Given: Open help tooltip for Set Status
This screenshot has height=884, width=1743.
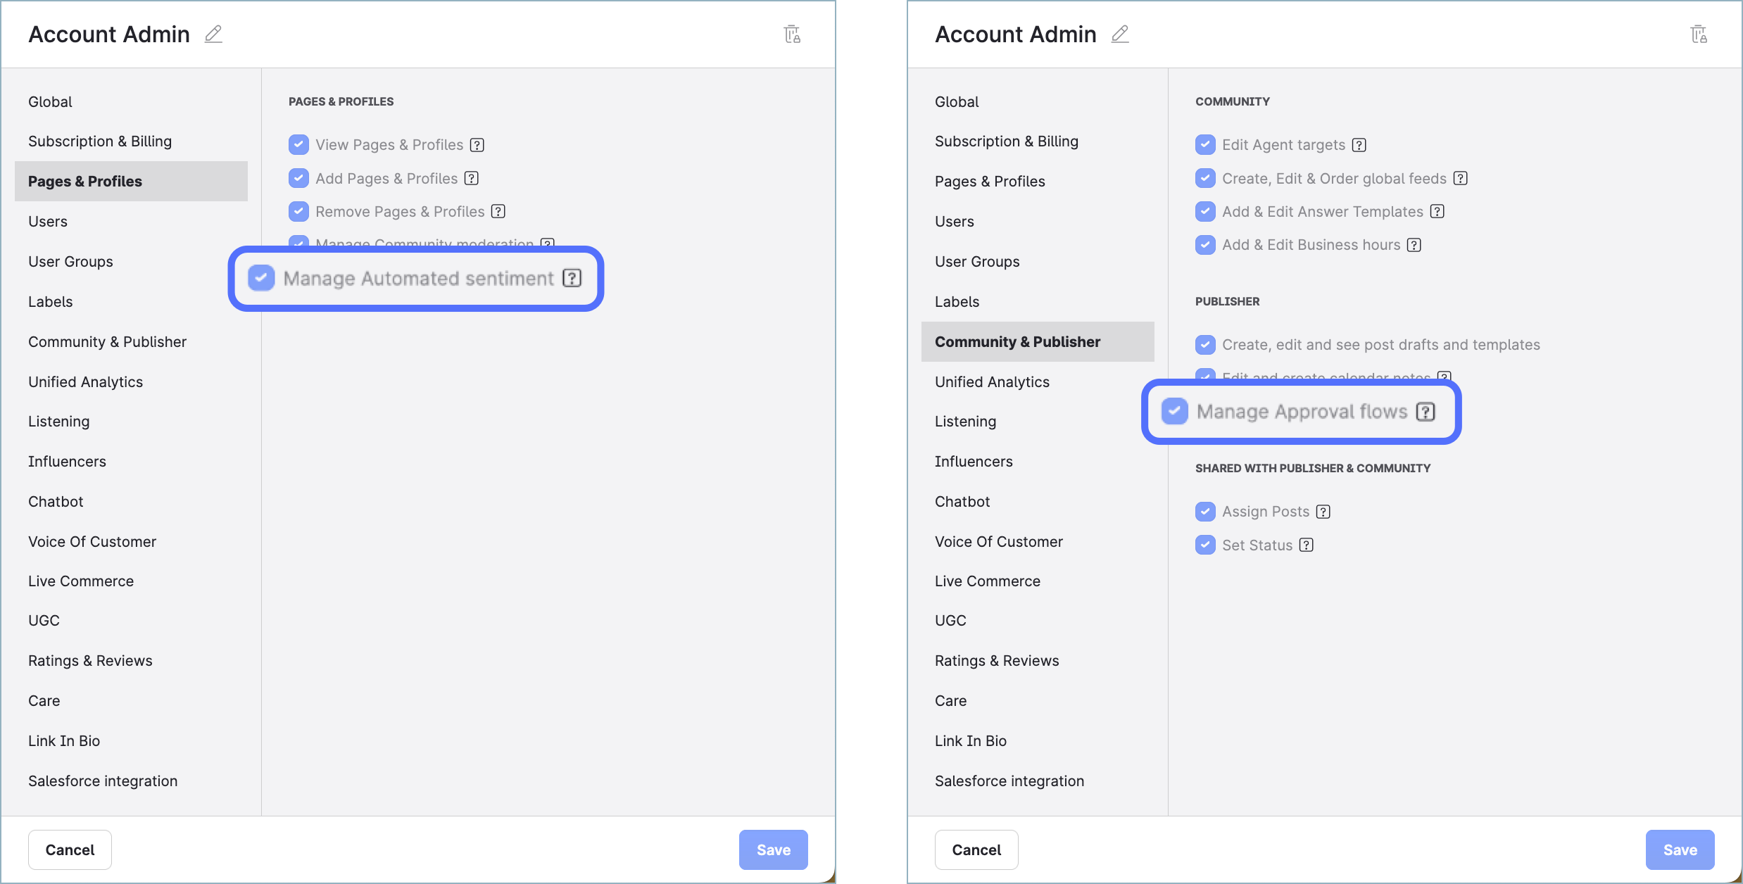Looking at the screenshot, I should pos(1307,545).
